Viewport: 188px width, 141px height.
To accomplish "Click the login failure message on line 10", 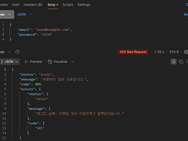I will coord(79,113).
